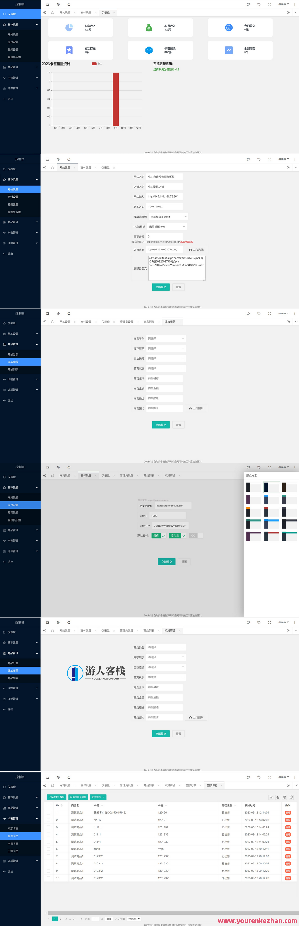299x926 pixels.
Task: Click the 联系方式 input field
Action: click(165, 207)
